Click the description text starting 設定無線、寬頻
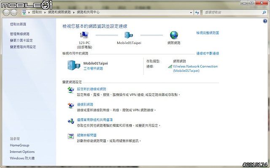 click(x=128, y=95)
